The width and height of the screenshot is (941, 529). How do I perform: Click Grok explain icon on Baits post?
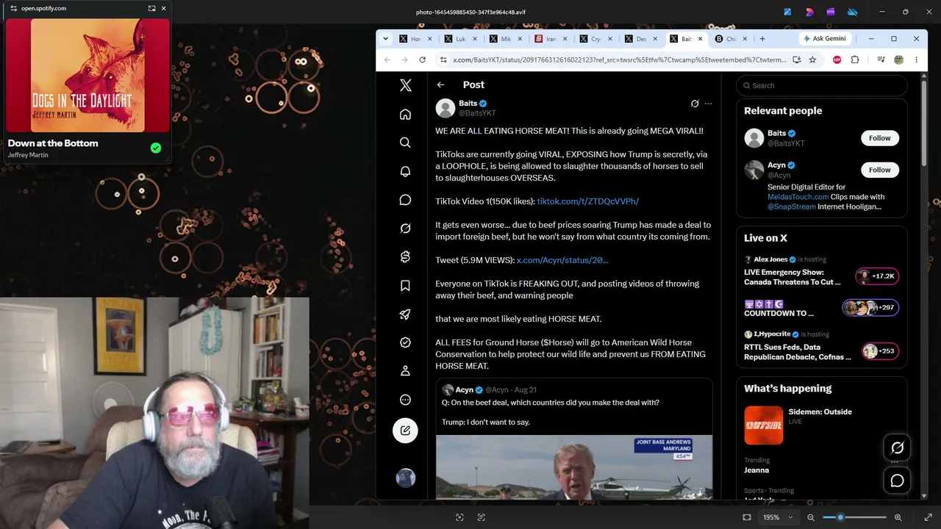(x=695, y=104)
